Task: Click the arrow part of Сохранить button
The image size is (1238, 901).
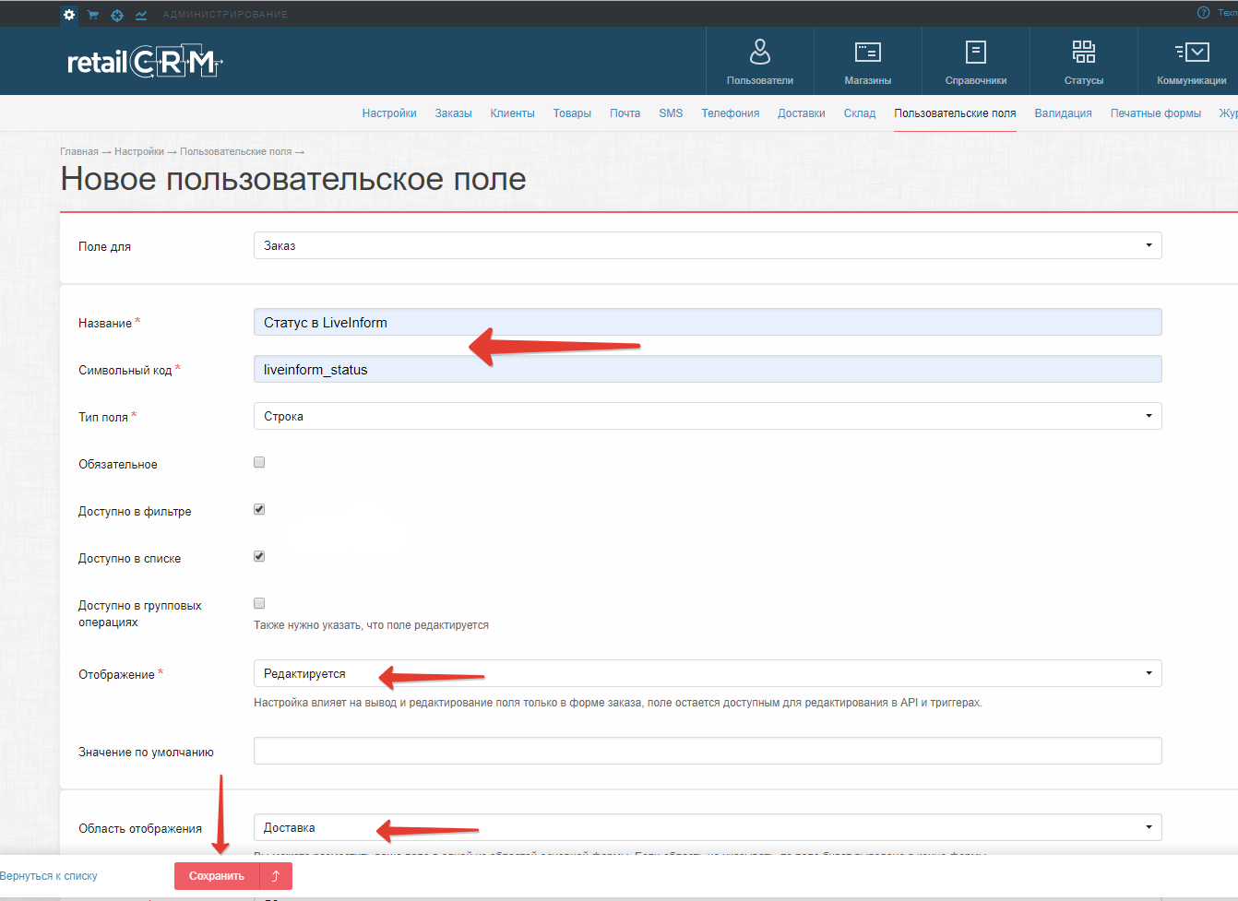Action: (276, 876)
